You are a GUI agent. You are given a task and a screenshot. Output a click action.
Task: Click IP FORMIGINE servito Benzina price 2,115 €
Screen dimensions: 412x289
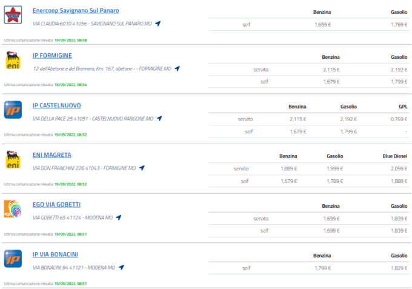[x=331, y=70]
